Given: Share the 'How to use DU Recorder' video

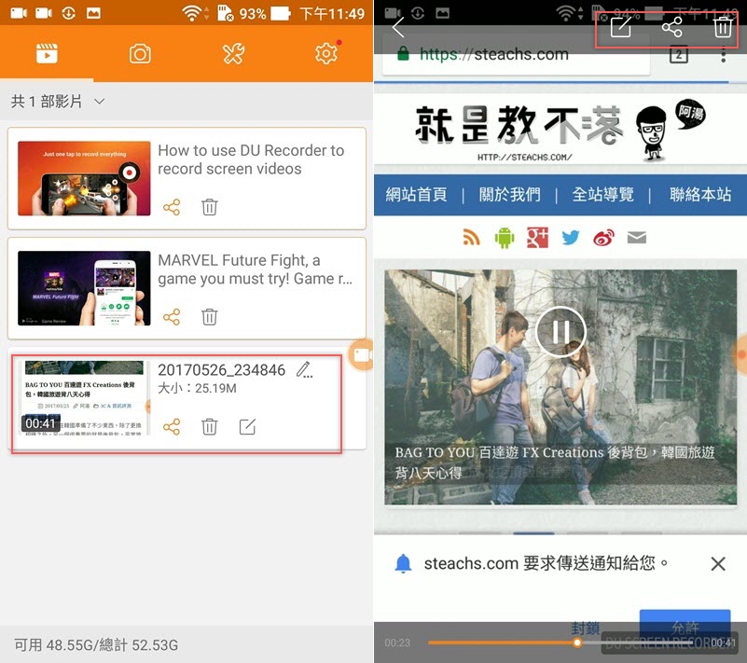Looking at the screenshot, I should [x=172, y=207].
